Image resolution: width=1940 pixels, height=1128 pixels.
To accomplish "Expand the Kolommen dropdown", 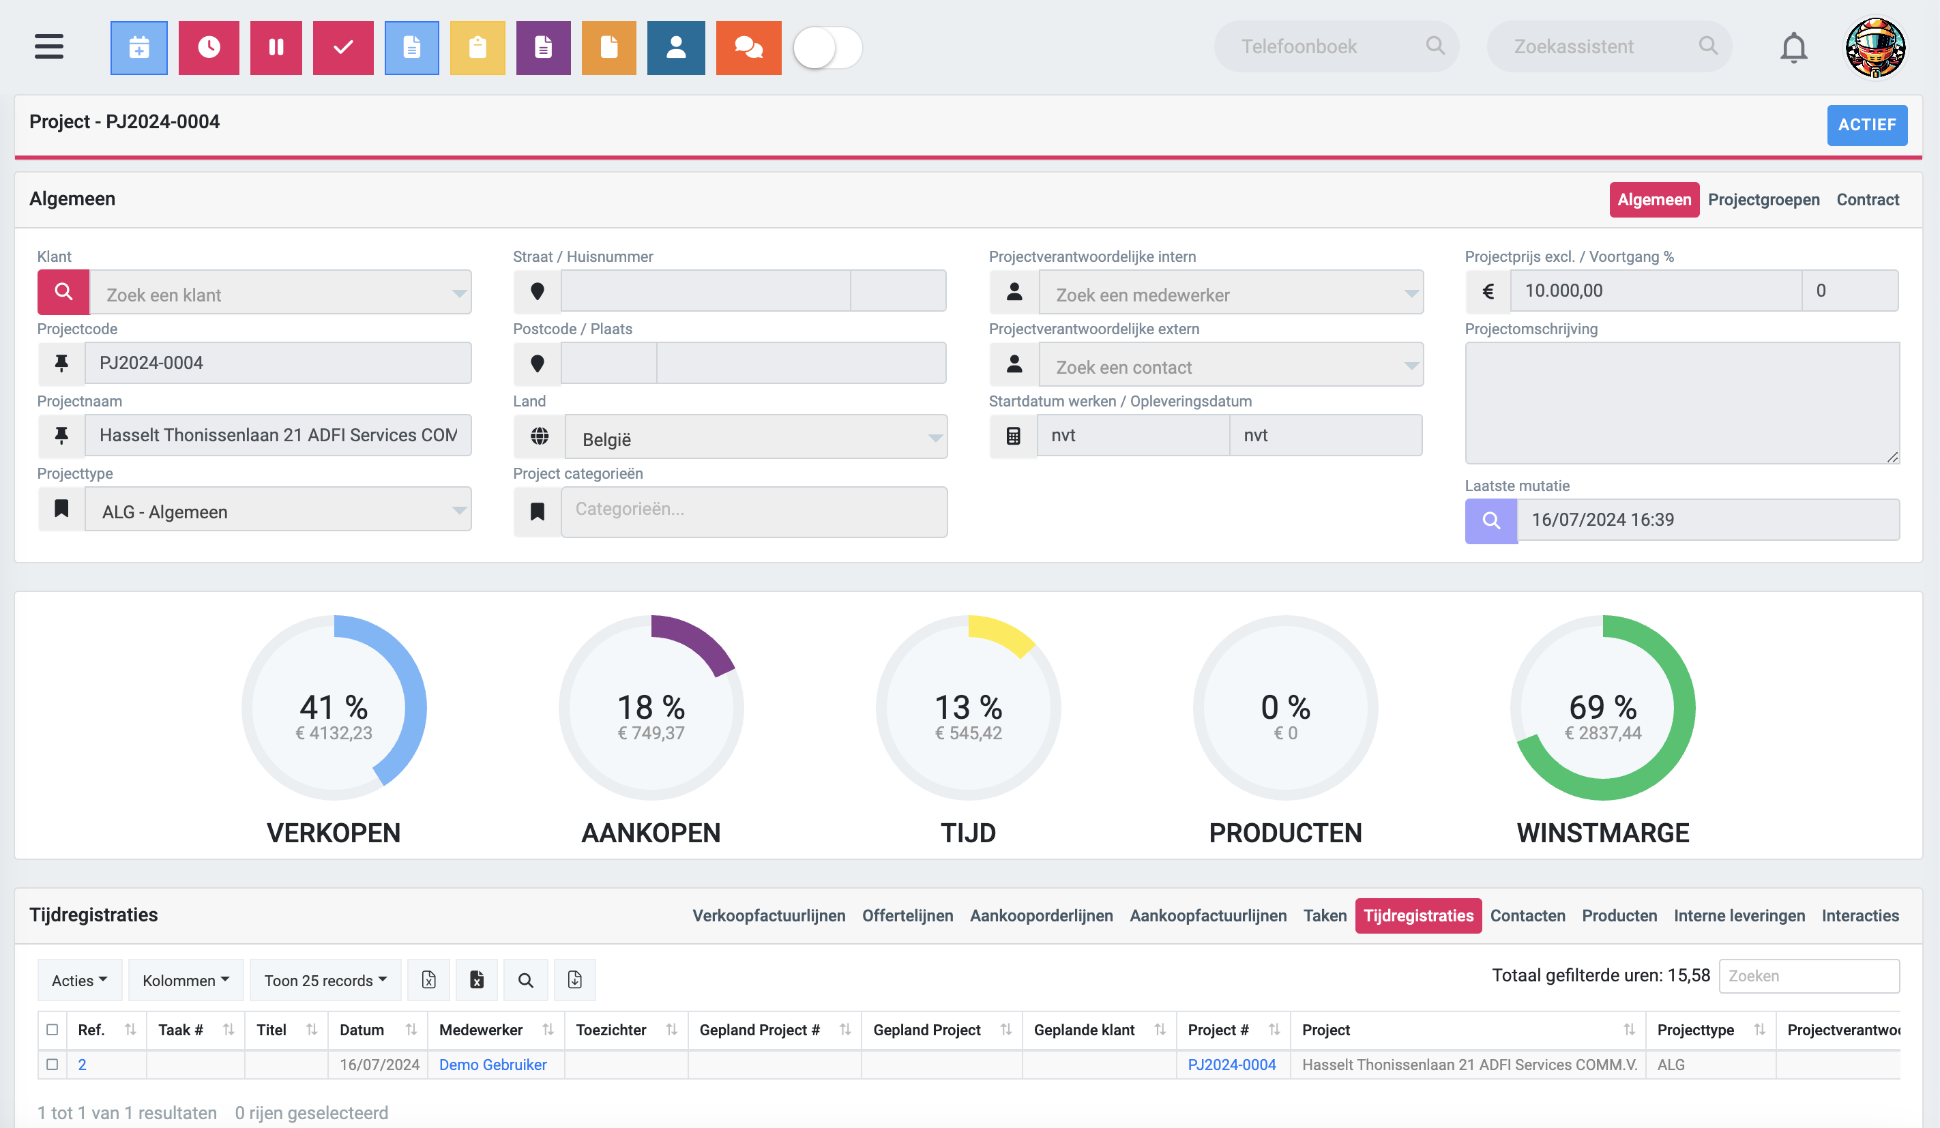I will (186, 979).
